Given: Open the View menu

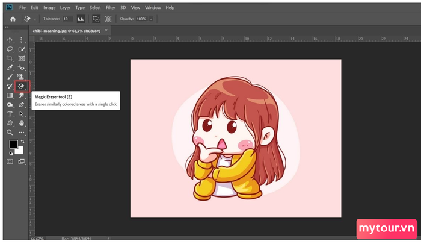Looking at the screenshot, I should pos(135,8).
